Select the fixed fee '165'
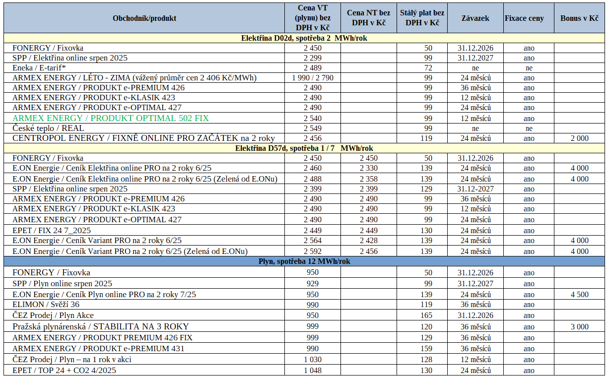Viewport: 609px width, 377px height. click(426, 315)
